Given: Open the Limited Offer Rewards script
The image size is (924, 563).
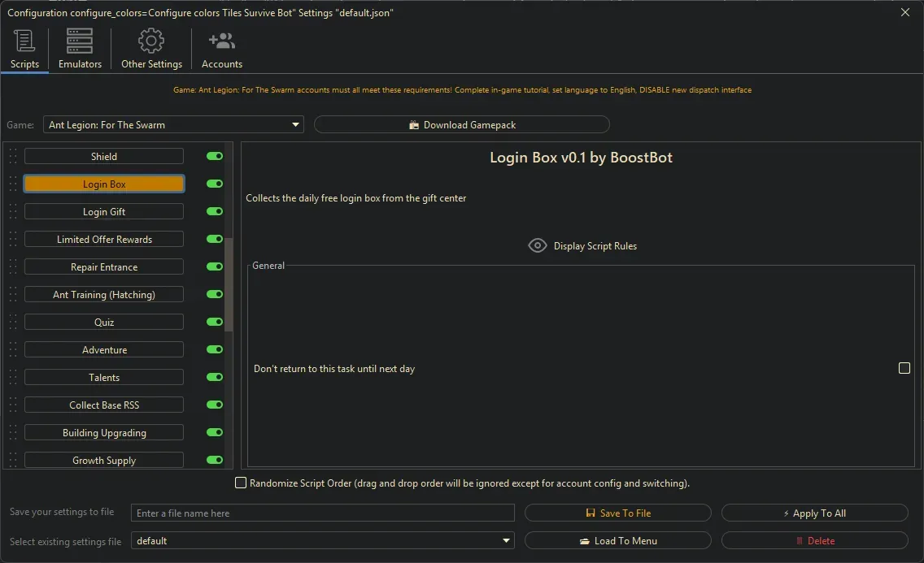Looking at the screenshot, I should (x=104, y=240).
